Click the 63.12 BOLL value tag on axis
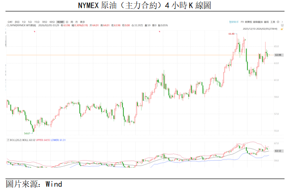The width and height of the screenshot is (290, 190). tap(277, 150)
